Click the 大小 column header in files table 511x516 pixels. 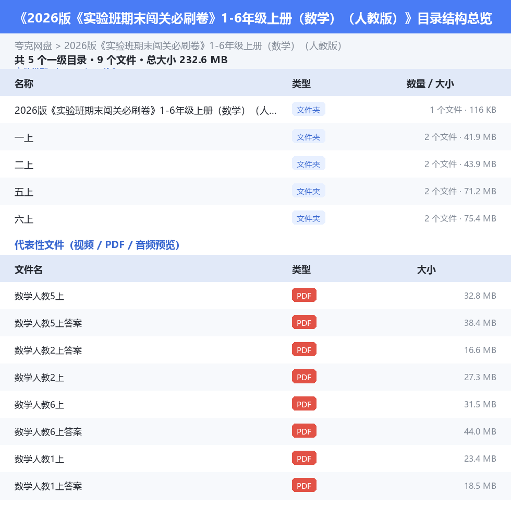[426, 269]
